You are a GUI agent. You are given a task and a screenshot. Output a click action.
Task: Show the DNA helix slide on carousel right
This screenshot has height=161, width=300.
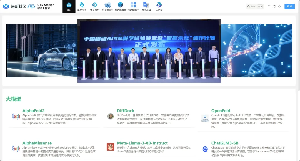click(256, 51)
